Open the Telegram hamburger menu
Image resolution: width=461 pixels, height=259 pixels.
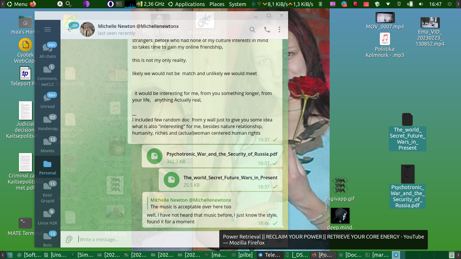point(48,29)
